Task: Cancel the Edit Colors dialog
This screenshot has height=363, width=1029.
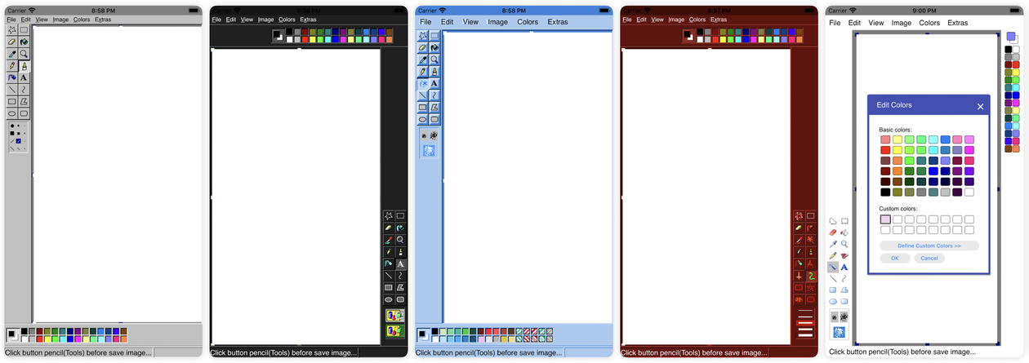Action: pos(929,258)
